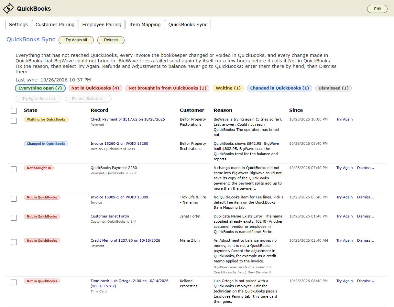Try Again for Invoice 15809-1
Screen dimensions: 394x307
(x=345, y=197)
